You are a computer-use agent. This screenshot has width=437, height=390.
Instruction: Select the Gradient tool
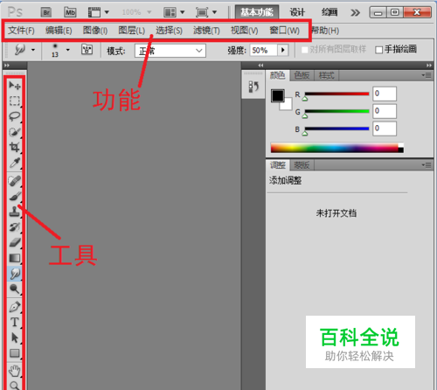click(x=15, y=258)
